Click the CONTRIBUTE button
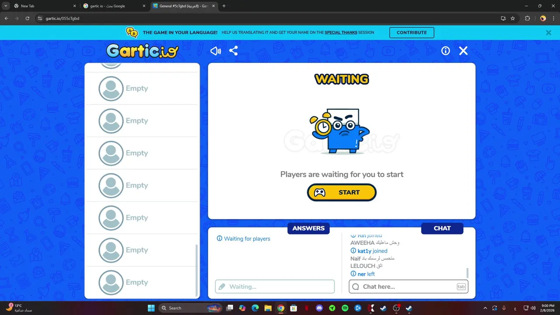The image size is (560, 315). pyautogui.click(x=412, y=32)
